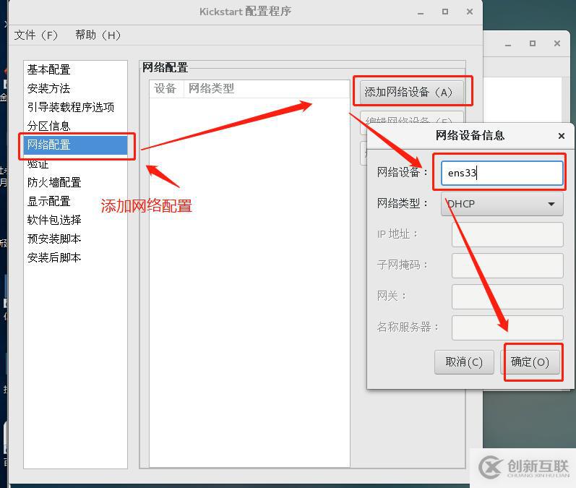Image resolution: width=576 pixels, height=488 pixels.
Task: Click the 取消(C) button
Action: (x=464, y=362)
